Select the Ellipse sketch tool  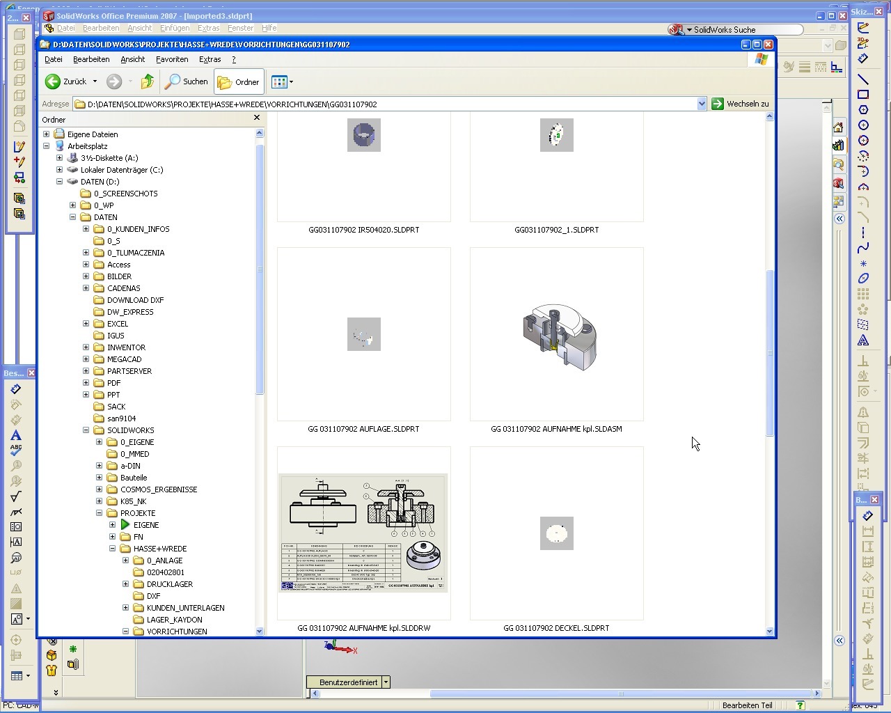click(863, 279)
